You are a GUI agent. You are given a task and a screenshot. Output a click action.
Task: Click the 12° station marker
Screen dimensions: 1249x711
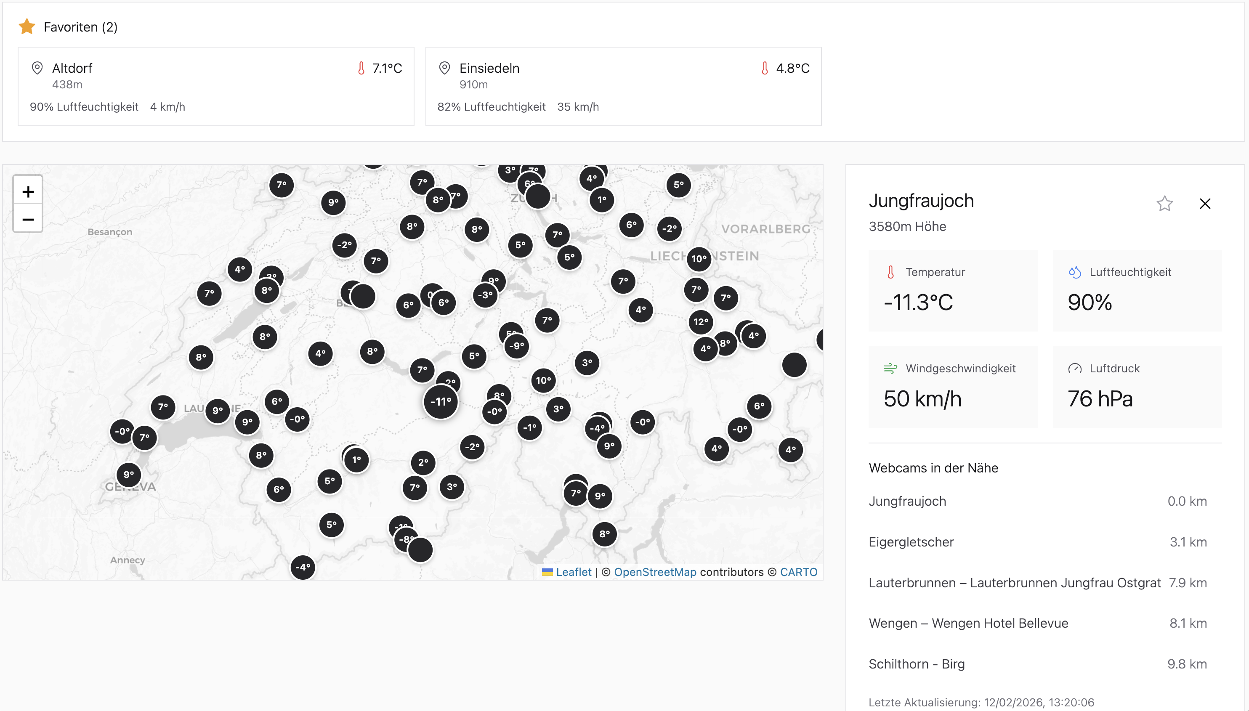coord(700,322)
